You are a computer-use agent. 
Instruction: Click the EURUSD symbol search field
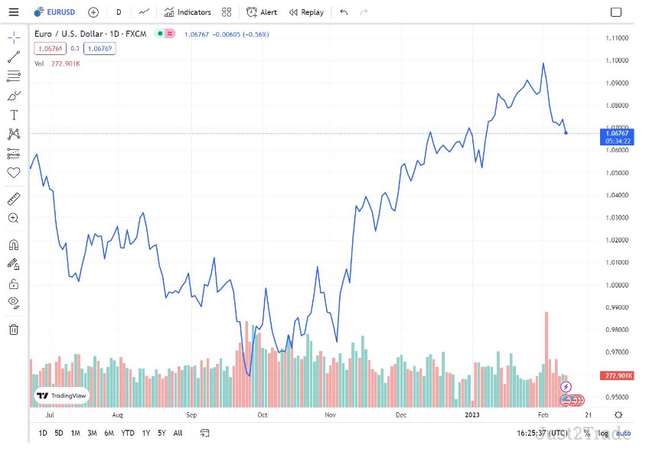pos(55,12)
